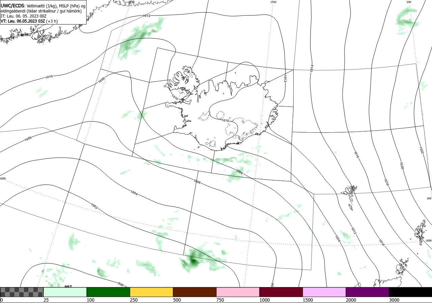Click the "250" legend scale value
Viewport: 432px width, 303px height.
[x=134, y=300]
